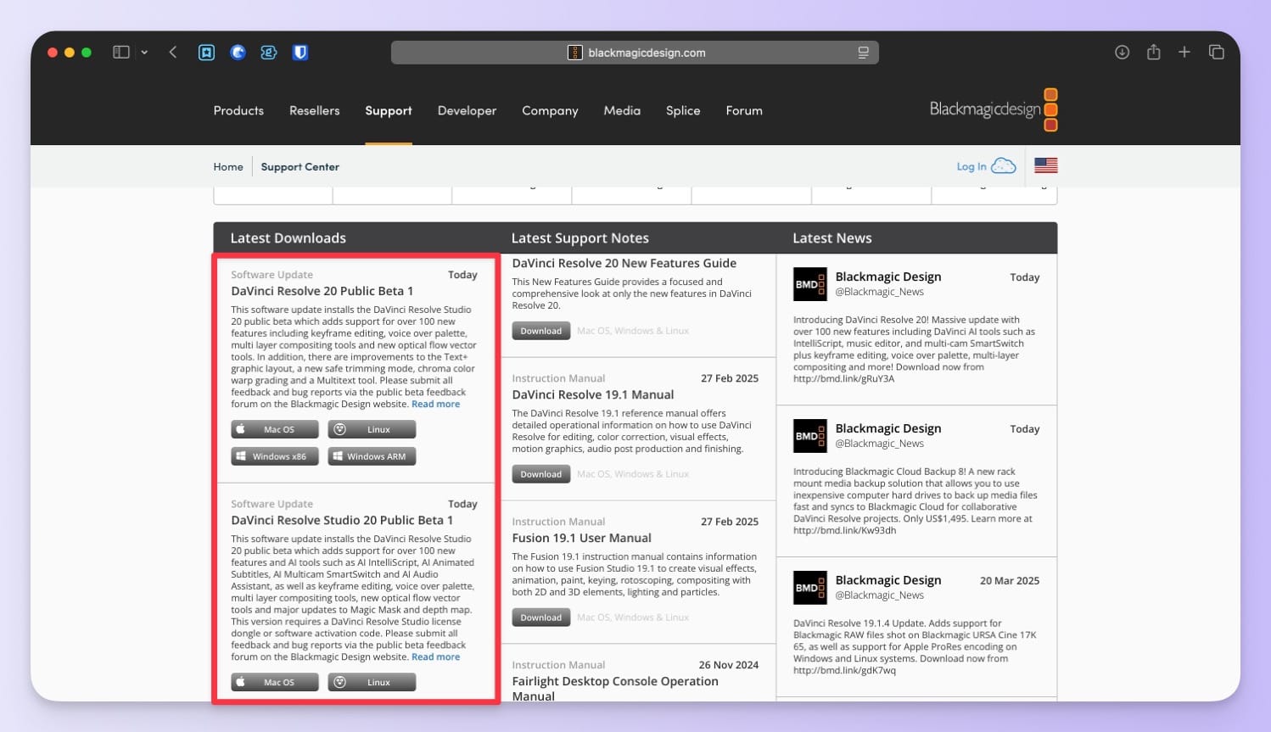Click Read more under Resolve Studio 20 Beta
Image resolution: width=1271 pixels, height=732 pixels.
click(x=435, y=657)
